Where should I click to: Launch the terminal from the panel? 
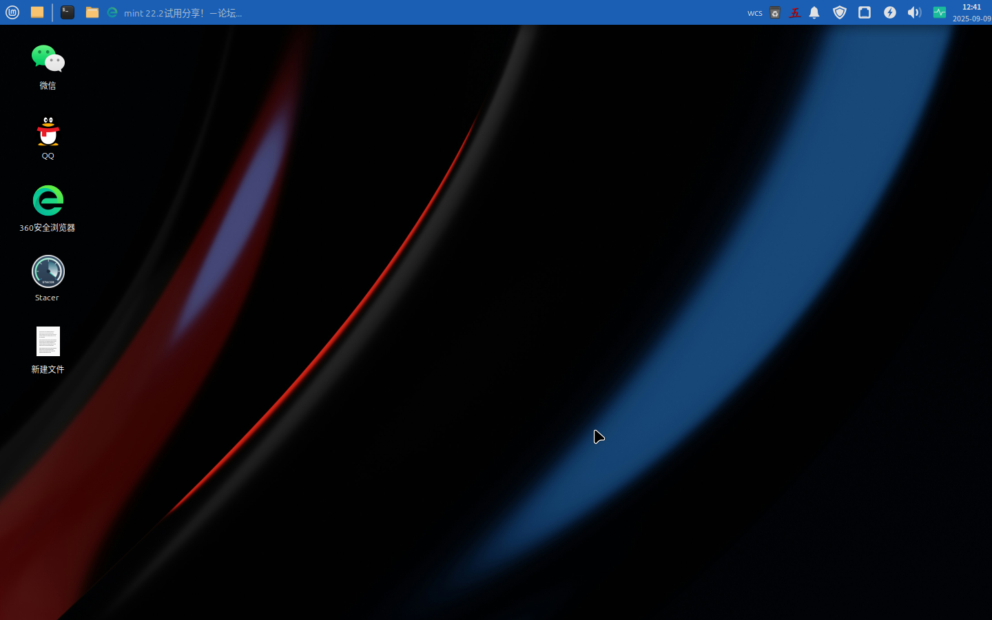pos(68,12)
